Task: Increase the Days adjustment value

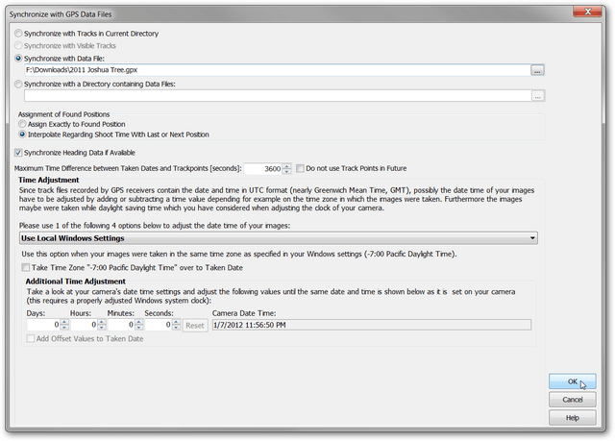Action: click(x=64, y=322)
